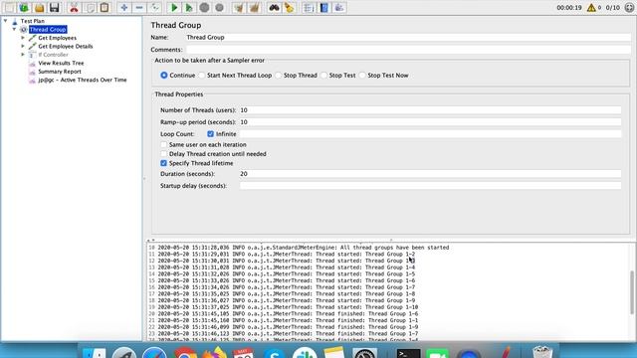Screen dimensions: 637x358
Task: Open the Function Helper list icon
Action: point(309,7)
